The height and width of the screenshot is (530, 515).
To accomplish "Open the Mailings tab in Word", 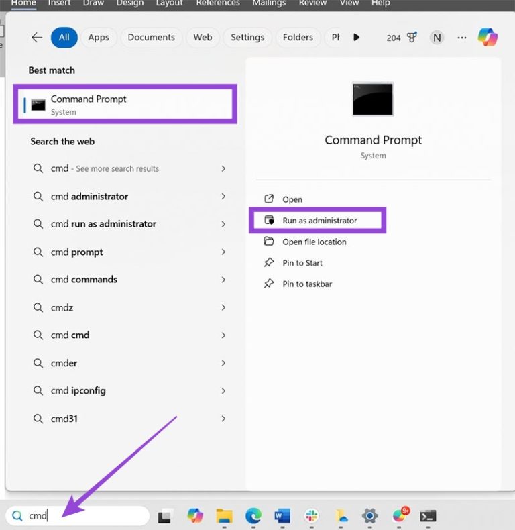I will point(269,3).
